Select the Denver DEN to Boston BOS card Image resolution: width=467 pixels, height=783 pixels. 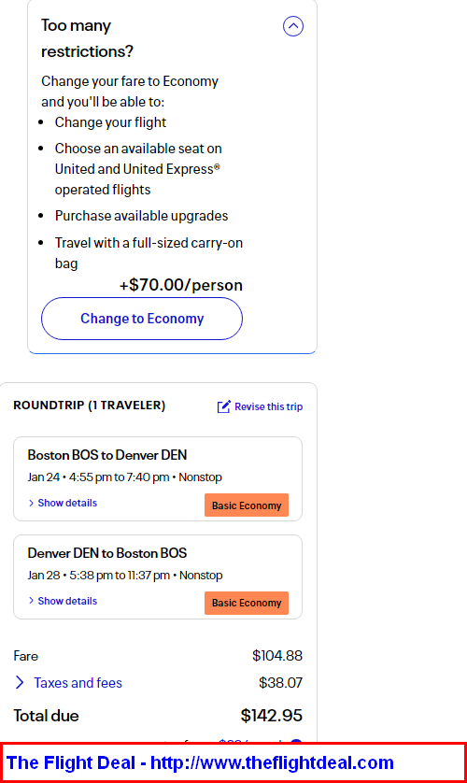click(x=158, y=577)
